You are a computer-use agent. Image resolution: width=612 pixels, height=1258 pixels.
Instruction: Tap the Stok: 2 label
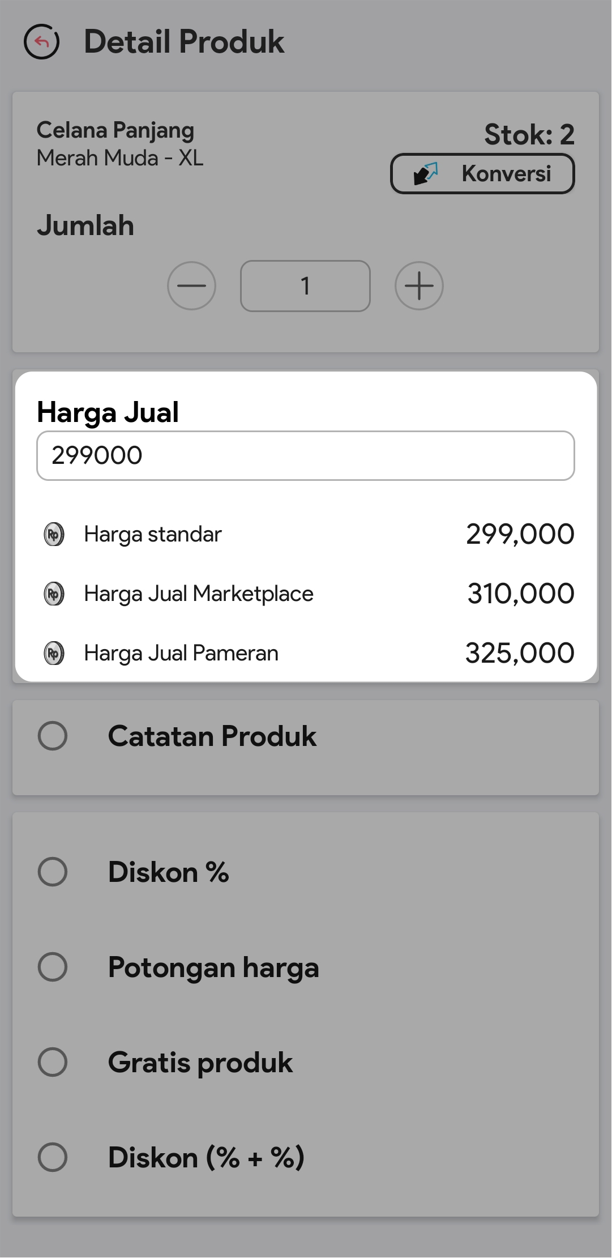[529, 135]
